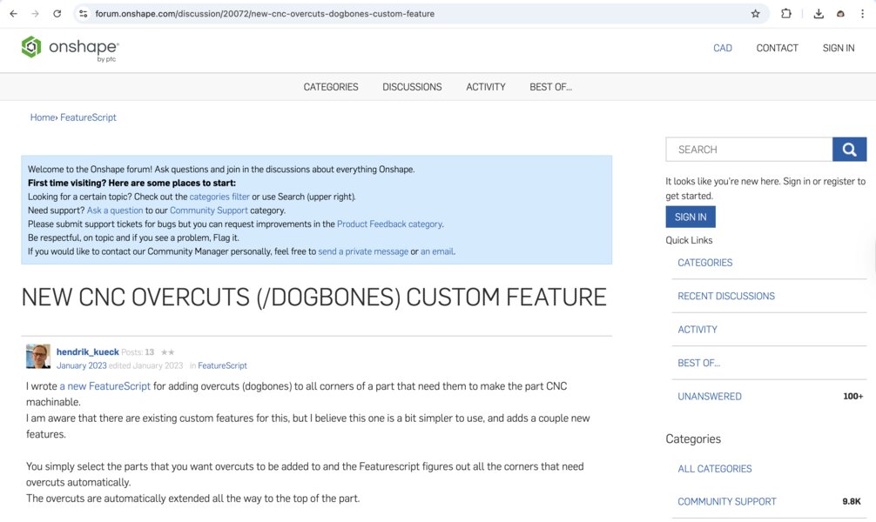Focus the forum SEARCH field

(749, 150)
